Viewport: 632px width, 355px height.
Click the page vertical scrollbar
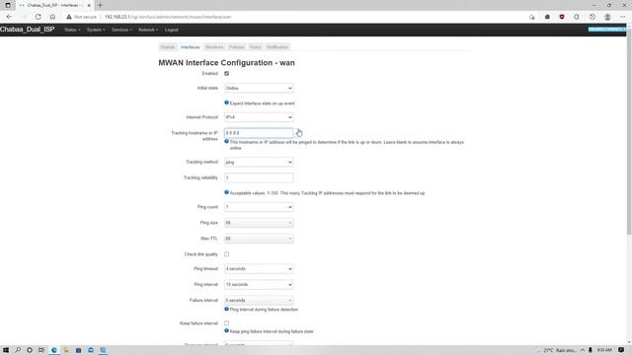tap(629, 133)
